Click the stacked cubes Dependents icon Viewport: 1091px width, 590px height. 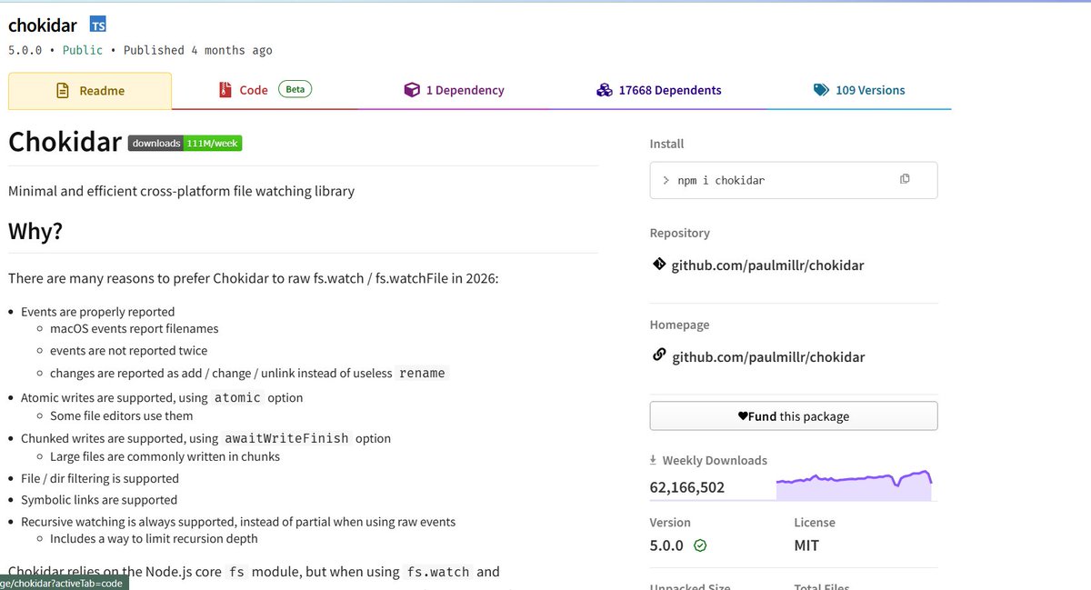(x=605, y=90)
